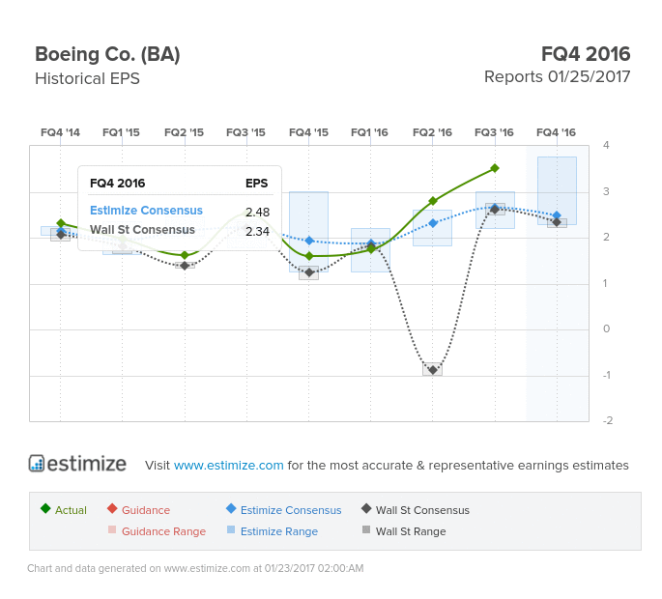Click Wall St Consensus point for FQ3 '16

[495, 210]
